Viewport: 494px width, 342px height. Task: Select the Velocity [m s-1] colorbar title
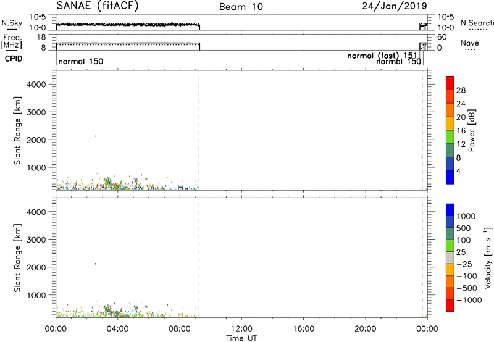(488, 257)
